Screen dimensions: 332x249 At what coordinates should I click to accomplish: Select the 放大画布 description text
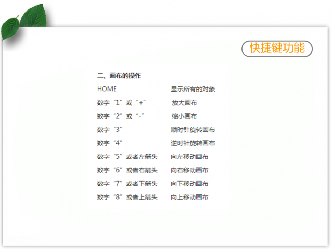pos(184,103)
